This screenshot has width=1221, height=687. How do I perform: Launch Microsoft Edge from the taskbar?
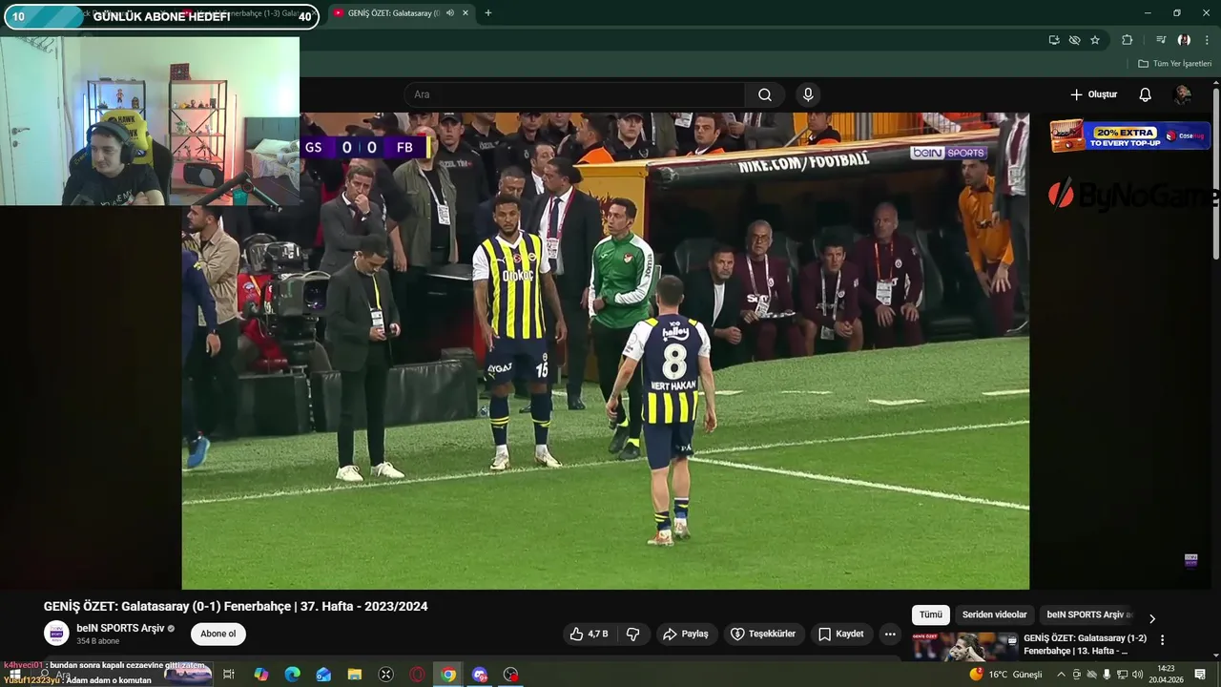pos(292,675)
